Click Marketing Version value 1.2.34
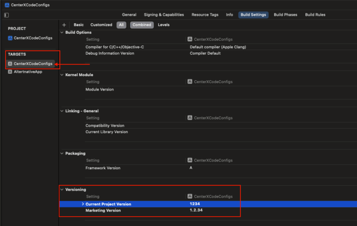 point(196,210)
